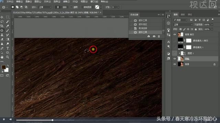220x123 pixels.
Task: Open the 文件 menu
Action: [x=10, y=1]
